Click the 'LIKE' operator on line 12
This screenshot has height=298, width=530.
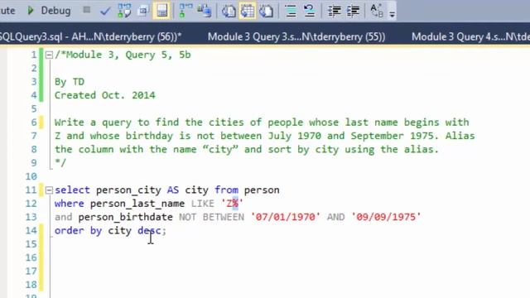tap(202, 204)
